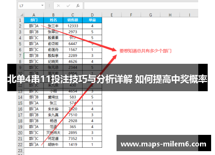
Task: Select the cell with value 1567
Action: coord(73,50)
